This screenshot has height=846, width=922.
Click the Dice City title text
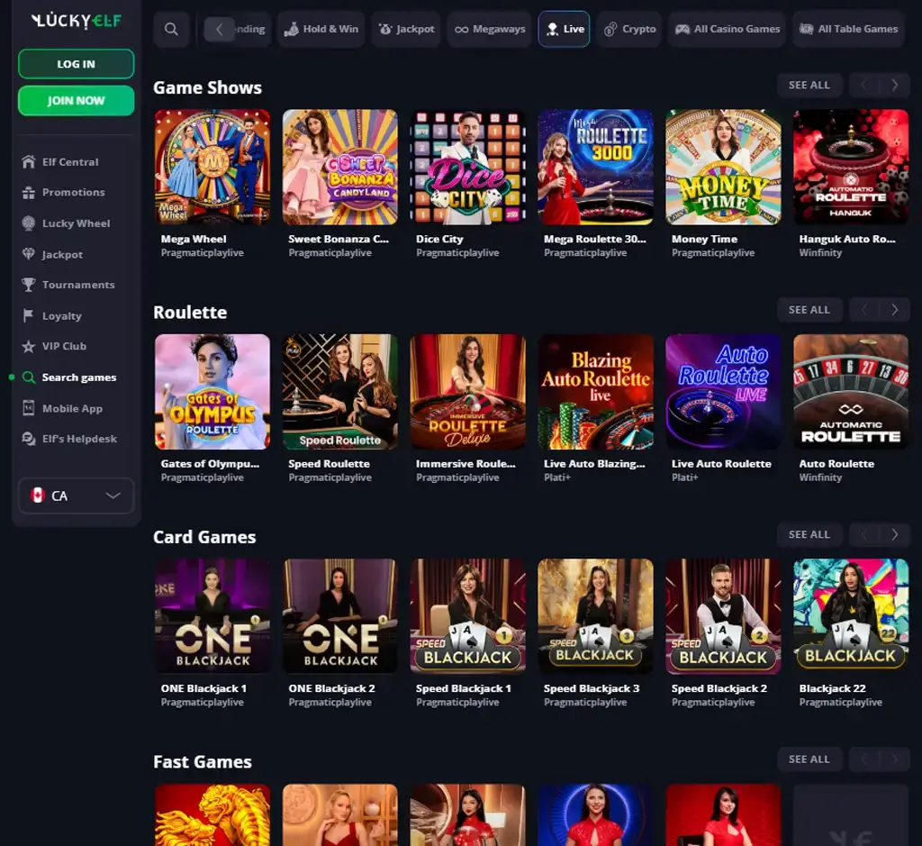[439, 239]
